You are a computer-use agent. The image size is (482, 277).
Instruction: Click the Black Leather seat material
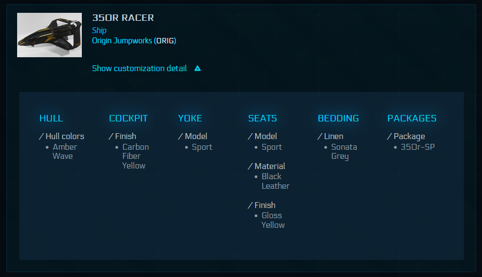pos(275,181)
